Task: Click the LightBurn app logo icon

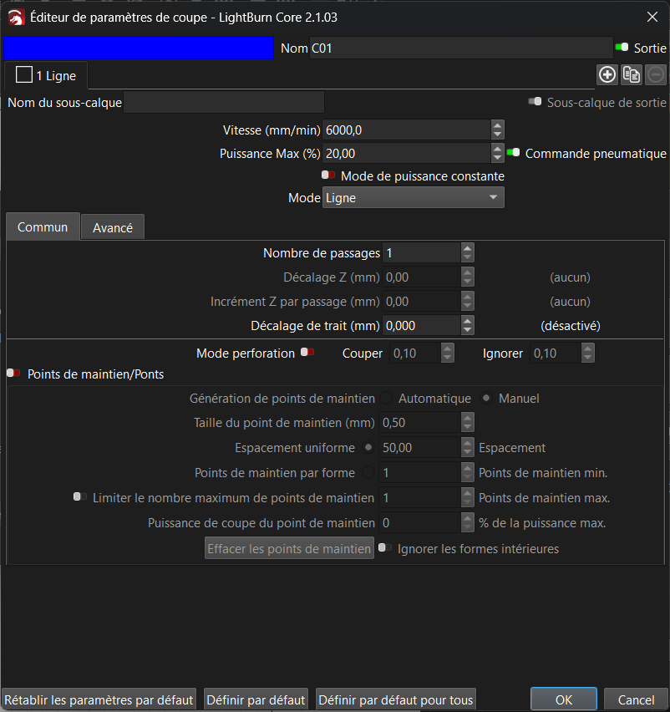Action: click(17, 18)
